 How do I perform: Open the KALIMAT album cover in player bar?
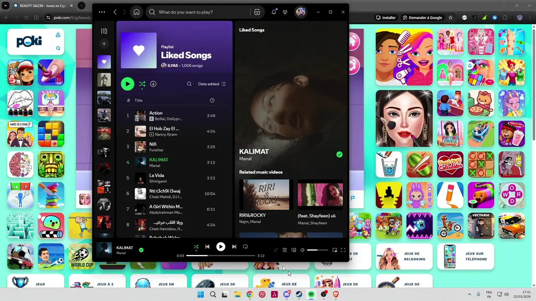(x=104, y=250)
